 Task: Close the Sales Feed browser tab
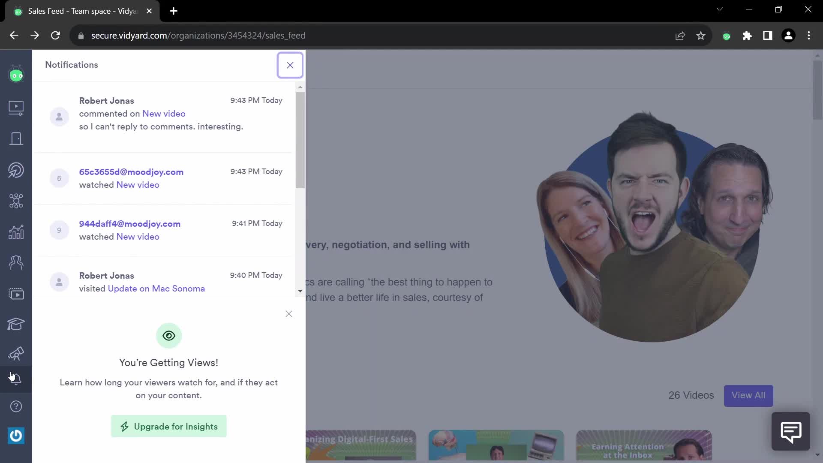tap(149, 11)
